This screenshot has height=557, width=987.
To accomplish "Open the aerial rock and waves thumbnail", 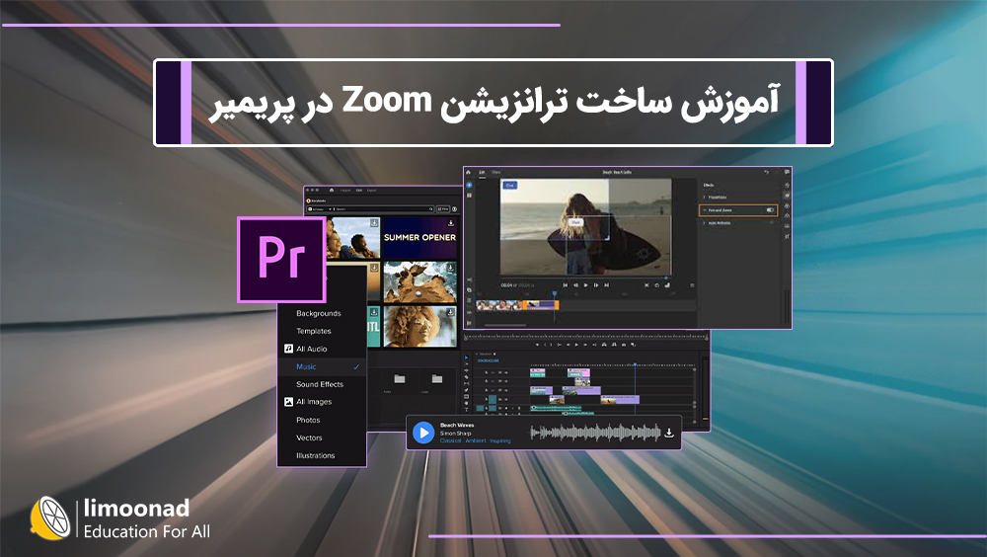I will pos(419,282).
